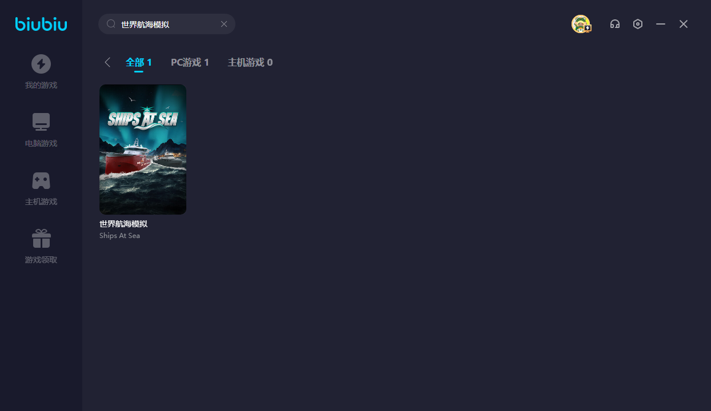Open customer support headset icon
Screen dimensions: 711x411
(x=615, y=24)
